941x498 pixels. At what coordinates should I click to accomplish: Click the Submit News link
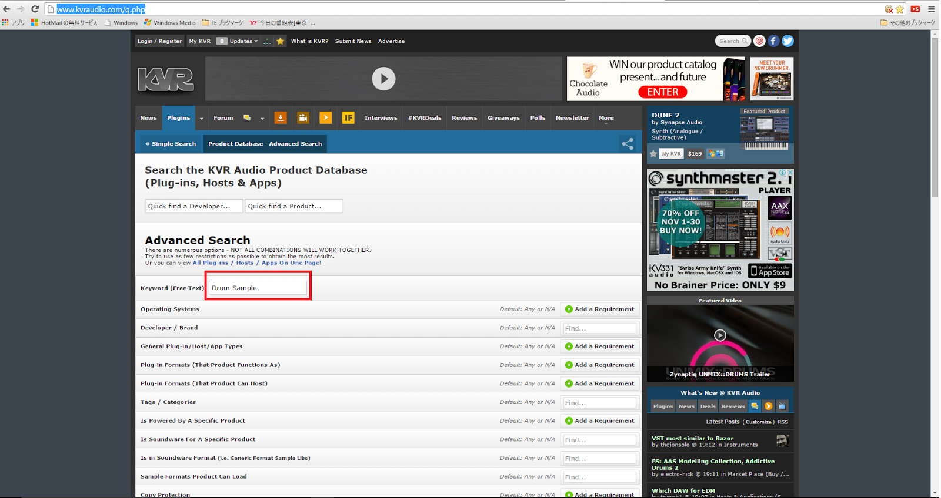coord(353,41)
